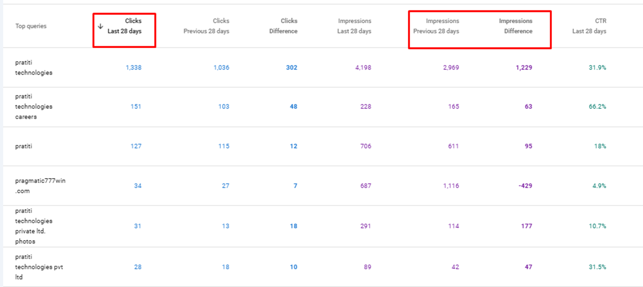The image size is (643, 287).
Task: Select the 'pratiti technologies careers' query
Action: pyautogui.click(x=33, y=107)
